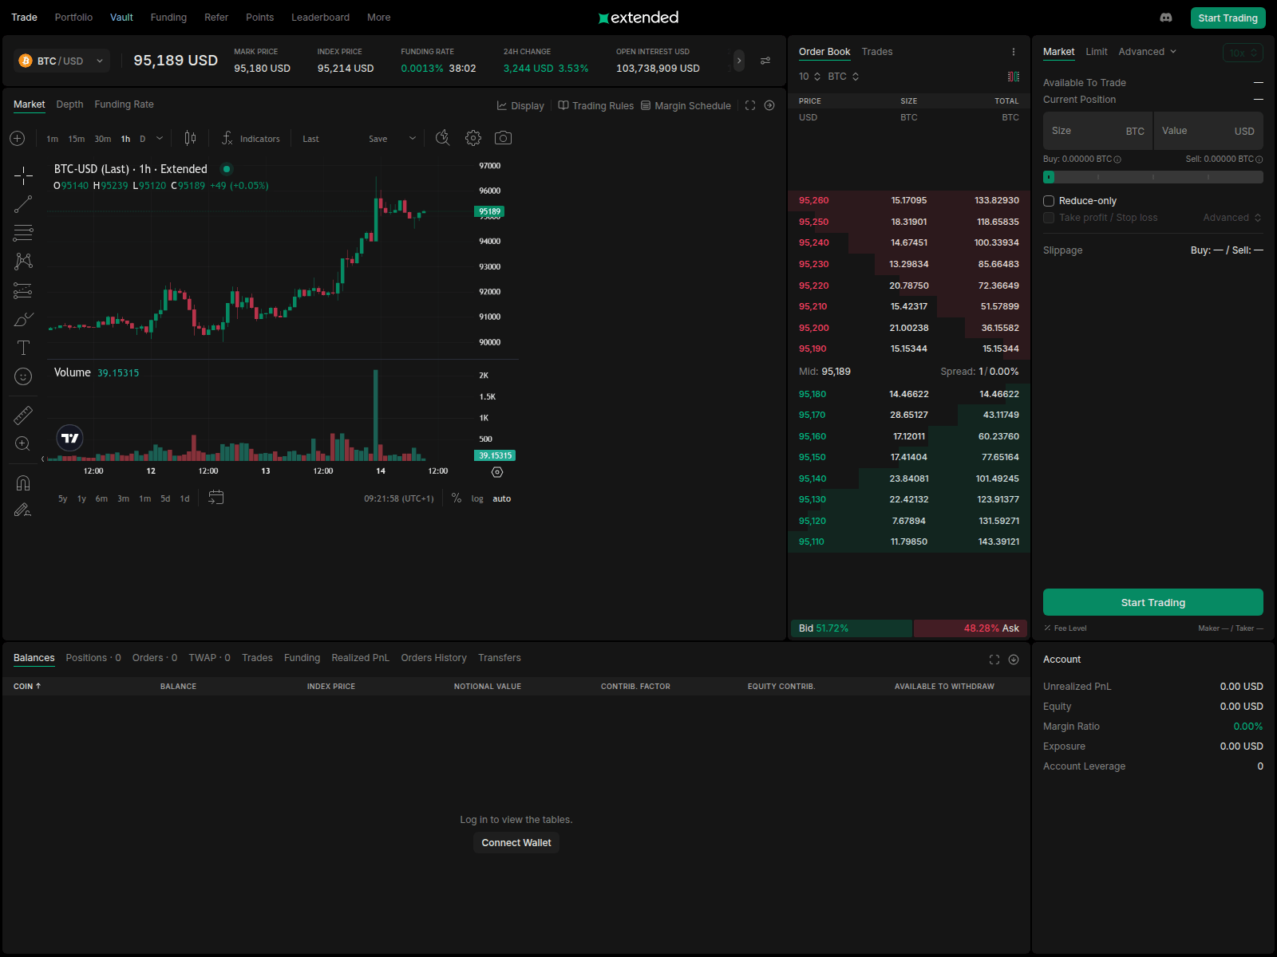This screenshot has height=957, width=1277.
Task: Enable the Reduce-only checkbox
Action: point(1049,201)
